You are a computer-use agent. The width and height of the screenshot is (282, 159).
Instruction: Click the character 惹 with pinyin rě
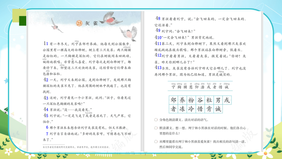point(191,87)
